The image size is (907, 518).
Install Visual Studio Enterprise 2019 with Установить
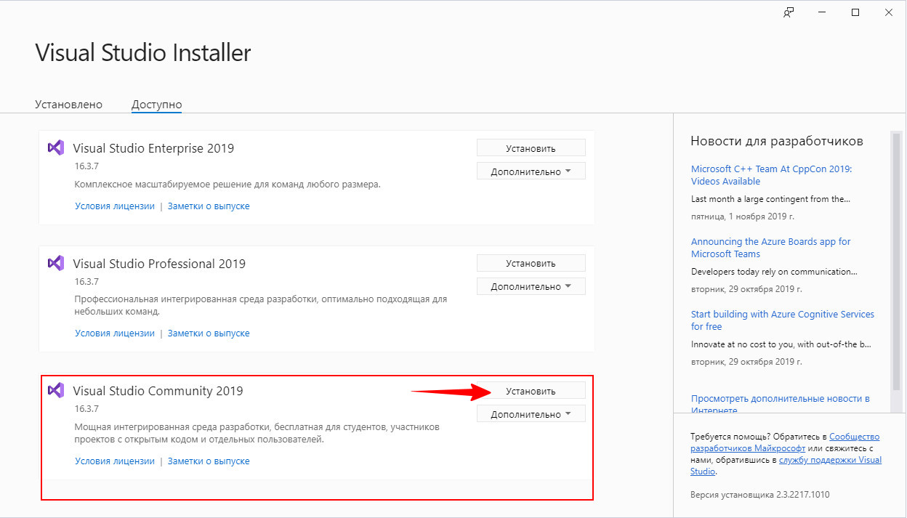(531, 148)
